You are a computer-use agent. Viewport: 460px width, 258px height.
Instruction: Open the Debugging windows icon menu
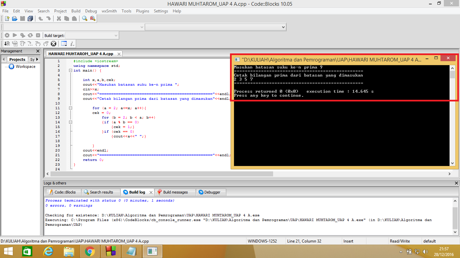(x=64, y=44)
